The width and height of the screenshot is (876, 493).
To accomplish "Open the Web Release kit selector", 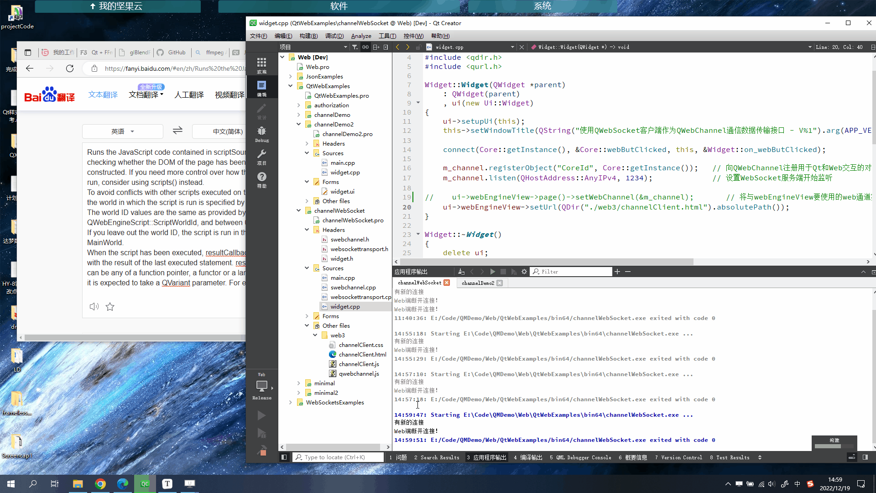I will pyautogui.click(x=261, y=387).
